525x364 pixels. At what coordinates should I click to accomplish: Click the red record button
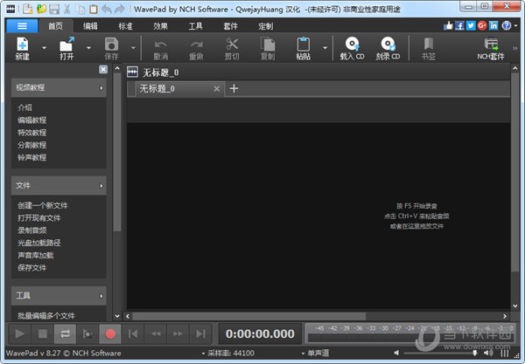click(x=110, y=333)
